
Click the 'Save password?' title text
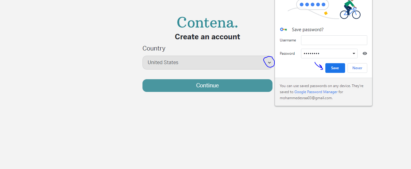click(308, 30)
